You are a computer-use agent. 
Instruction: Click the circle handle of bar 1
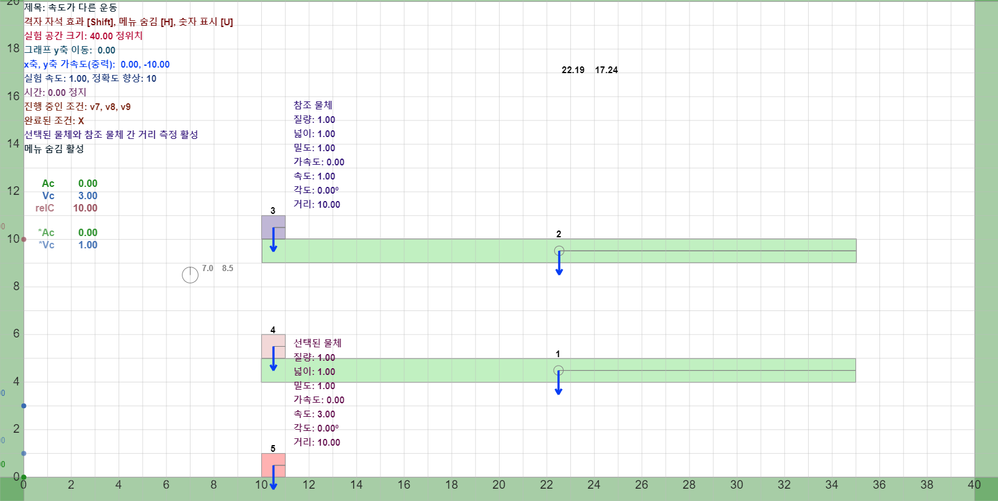[559, 371]
